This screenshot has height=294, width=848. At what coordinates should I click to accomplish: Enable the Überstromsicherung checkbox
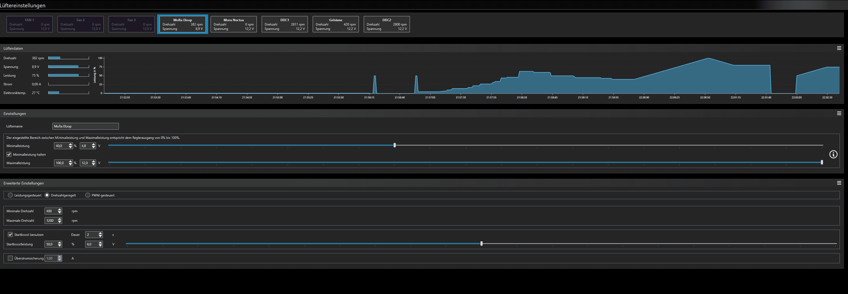coord(10,258)
